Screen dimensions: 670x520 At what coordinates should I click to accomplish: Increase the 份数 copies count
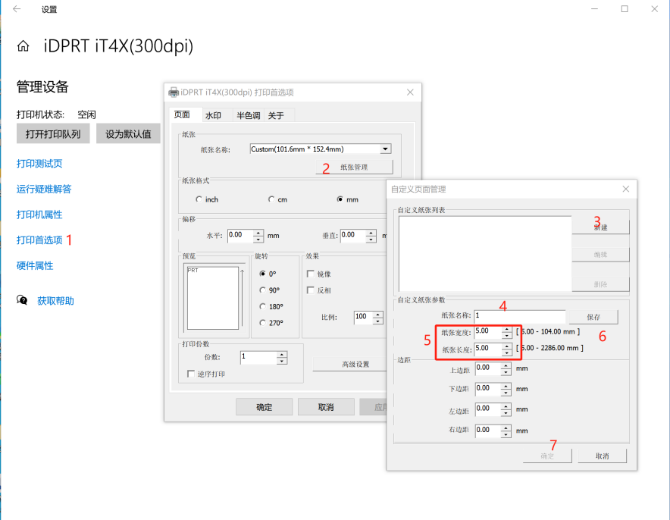[282, 355]
